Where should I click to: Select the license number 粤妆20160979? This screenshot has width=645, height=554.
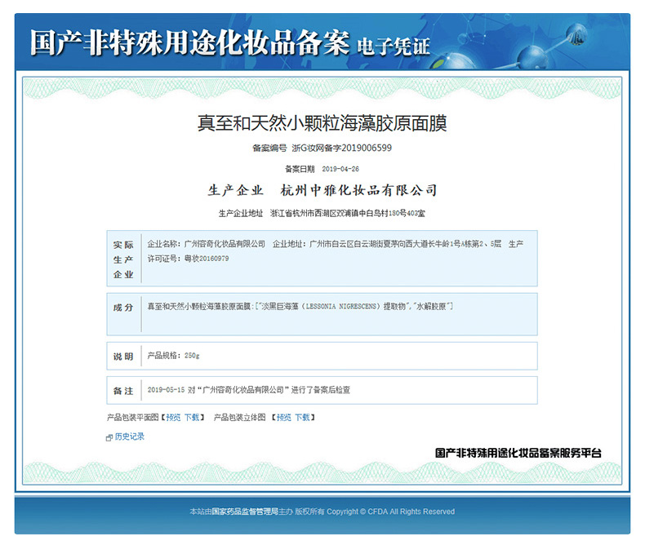click(x=207, y=259)
